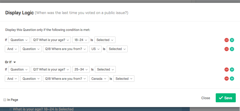Add condition after the 25–34 row with green plus
The height and width of the screenshot is (111, 240).
232,70
